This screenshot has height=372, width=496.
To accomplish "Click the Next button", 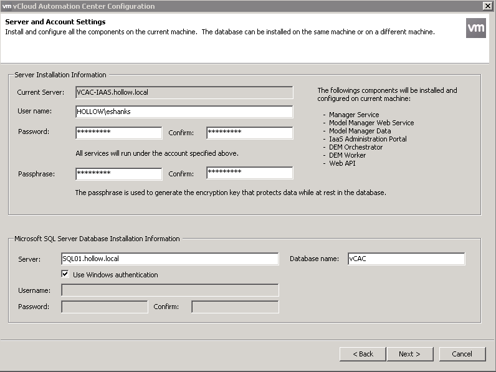I will [x=409, y=354].
